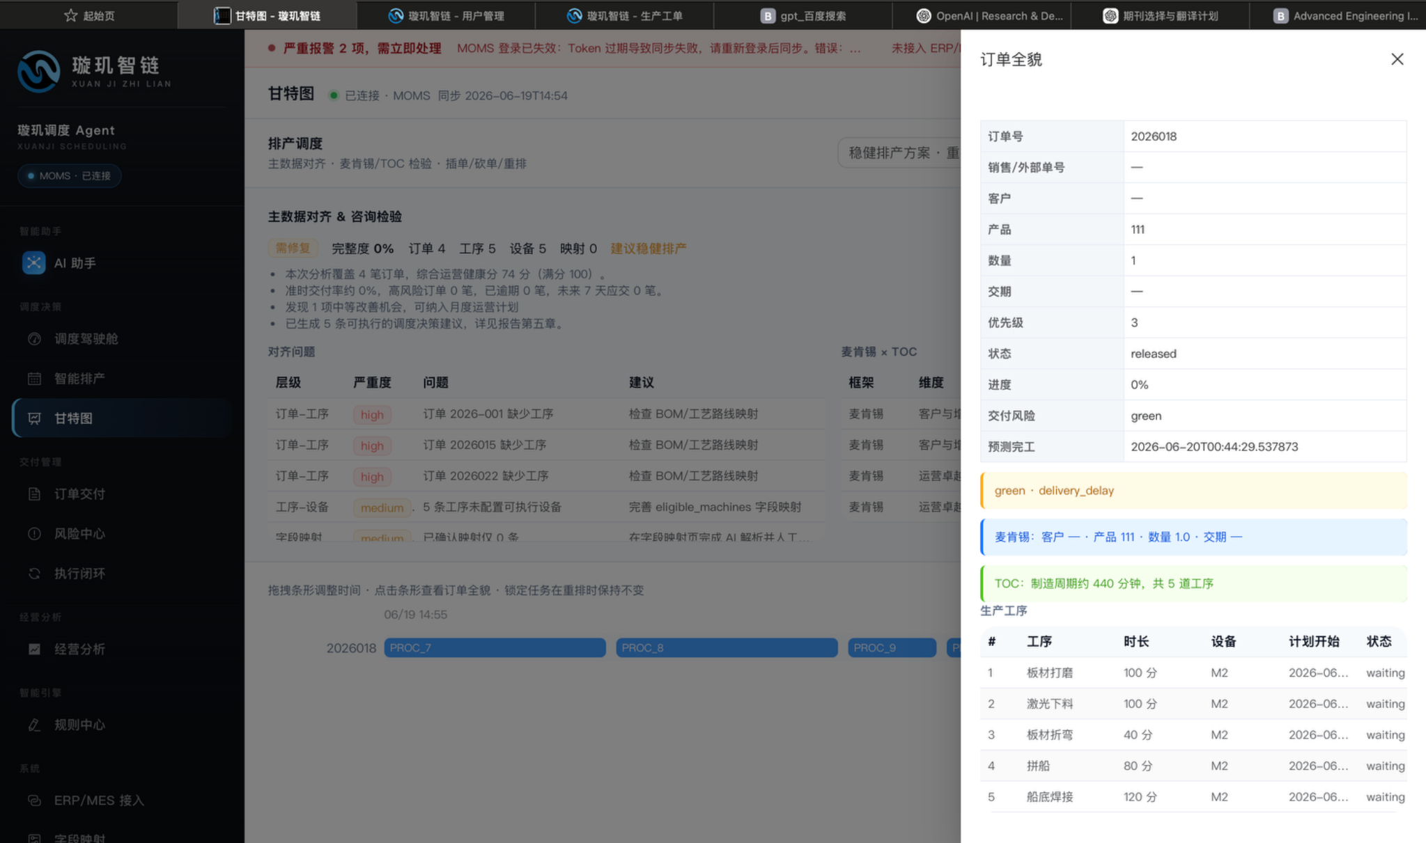Image resolution: width=1426 pixels, height=843 pixels.
Task: Click the released status value
Action: (1154, 354)
